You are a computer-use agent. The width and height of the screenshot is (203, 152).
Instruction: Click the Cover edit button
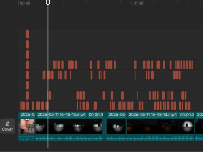pyautogui.click(x=8, y=126)
